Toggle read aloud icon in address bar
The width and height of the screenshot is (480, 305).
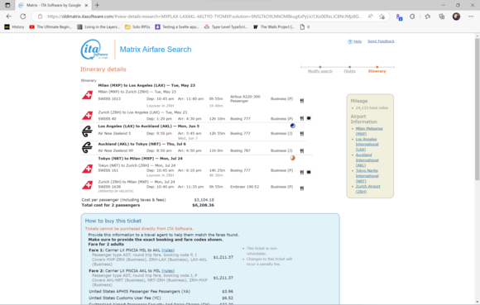click(370, 17)
